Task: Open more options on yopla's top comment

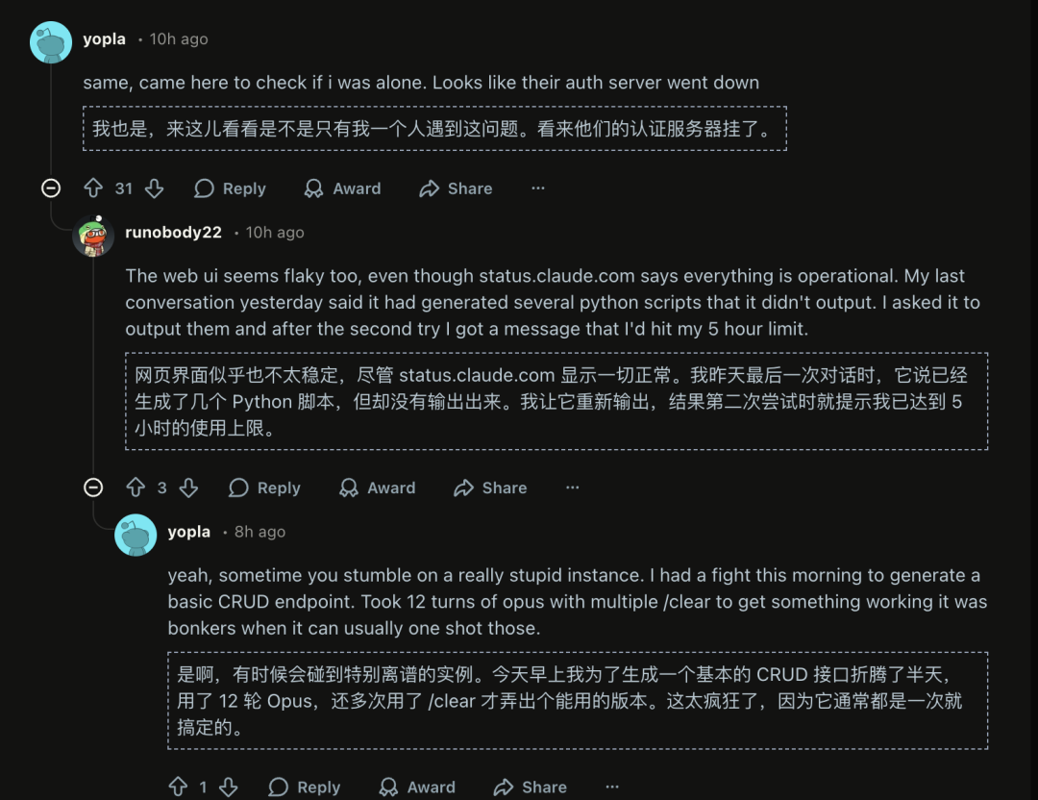Action: pyautogui.click(x=538, y=188)
